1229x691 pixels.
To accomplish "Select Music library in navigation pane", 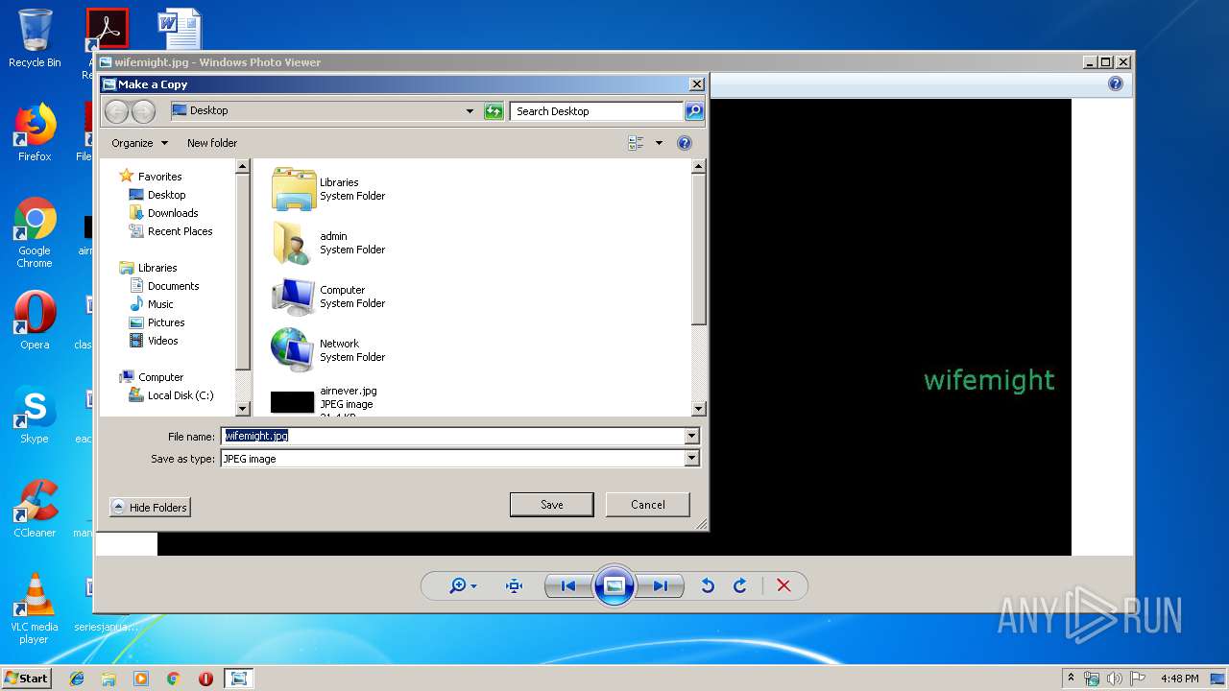I will [152, 304].
